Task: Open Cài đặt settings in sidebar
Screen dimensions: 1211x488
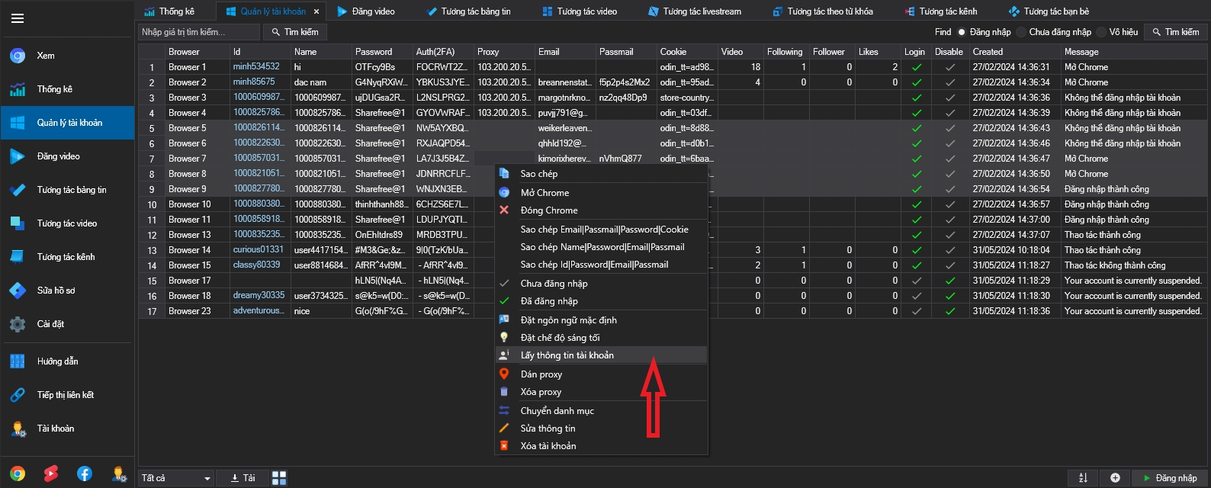Action: [x=50, y=324]
